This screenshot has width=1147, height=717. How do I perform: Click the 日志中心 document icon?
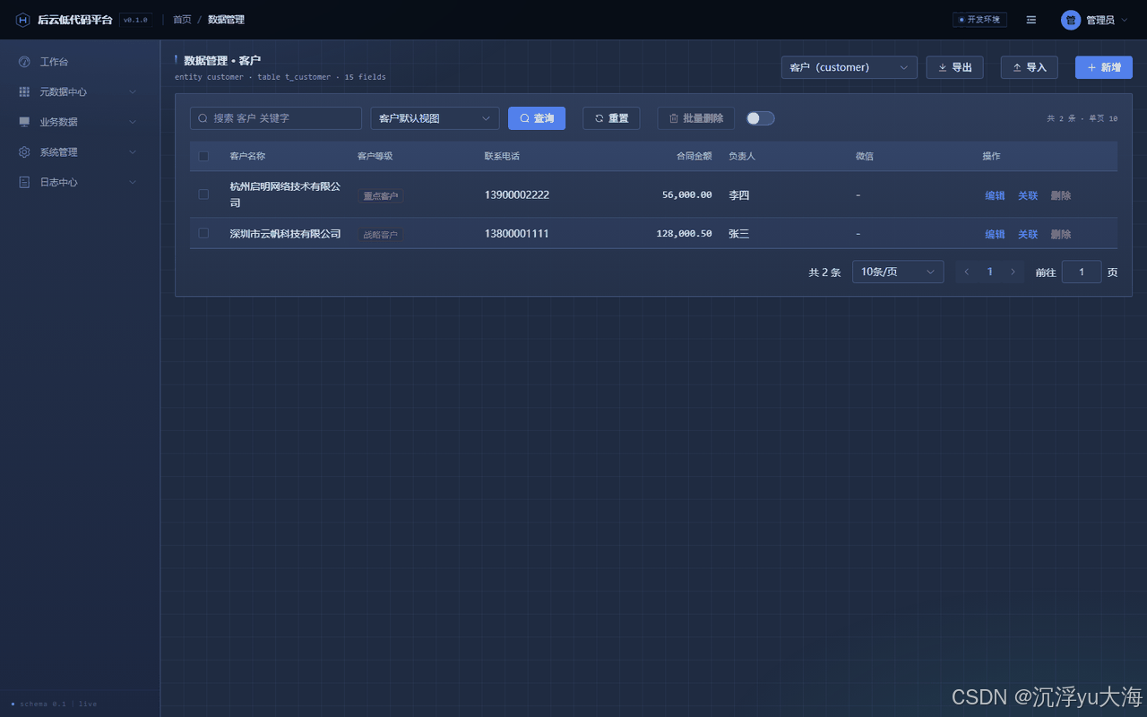point(24,182)
